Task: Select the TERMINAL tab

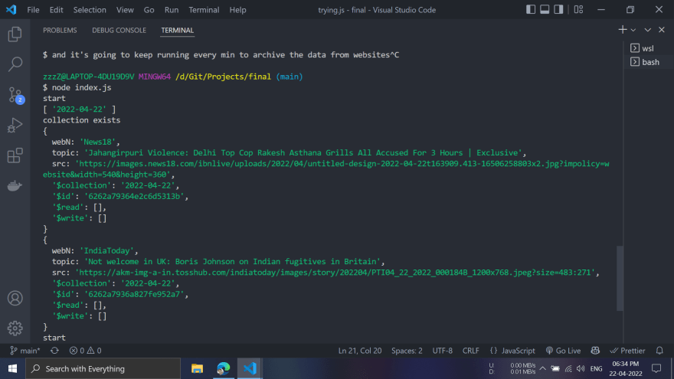Action: click(x=177, y=30)
